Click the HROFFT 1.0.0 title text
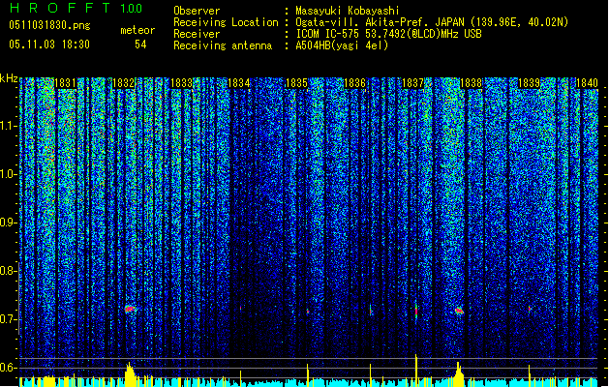609x387 pixels. click(76, 8)
